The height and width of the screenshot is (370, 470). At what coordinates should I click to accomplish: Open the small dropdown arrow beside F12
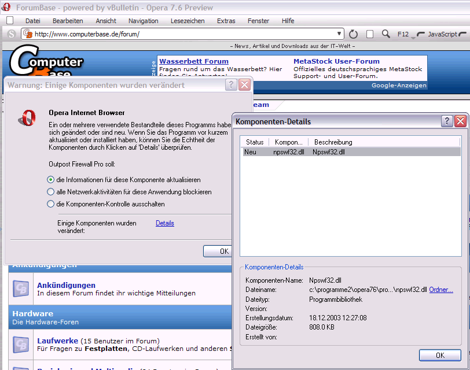pos(413,38)
